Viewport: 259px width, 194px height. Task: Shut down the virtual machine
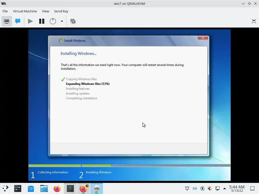click(53, 21)
